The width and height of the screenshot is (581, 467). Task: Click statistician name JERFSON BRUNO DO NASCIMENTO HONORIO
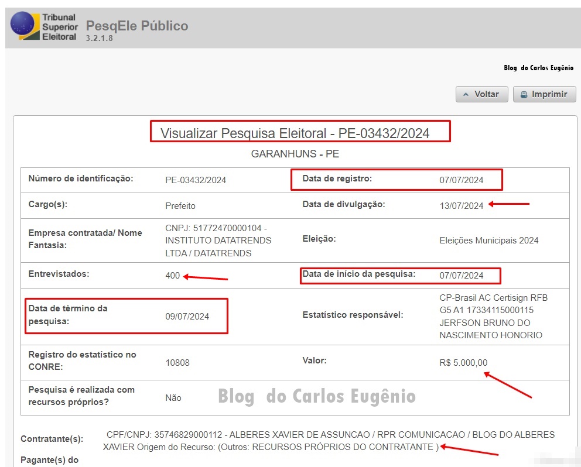point(491,329)
